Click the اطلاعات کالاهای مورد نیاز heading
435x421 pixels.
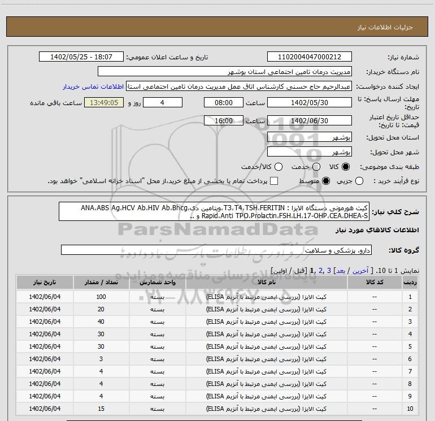point(377,230)
